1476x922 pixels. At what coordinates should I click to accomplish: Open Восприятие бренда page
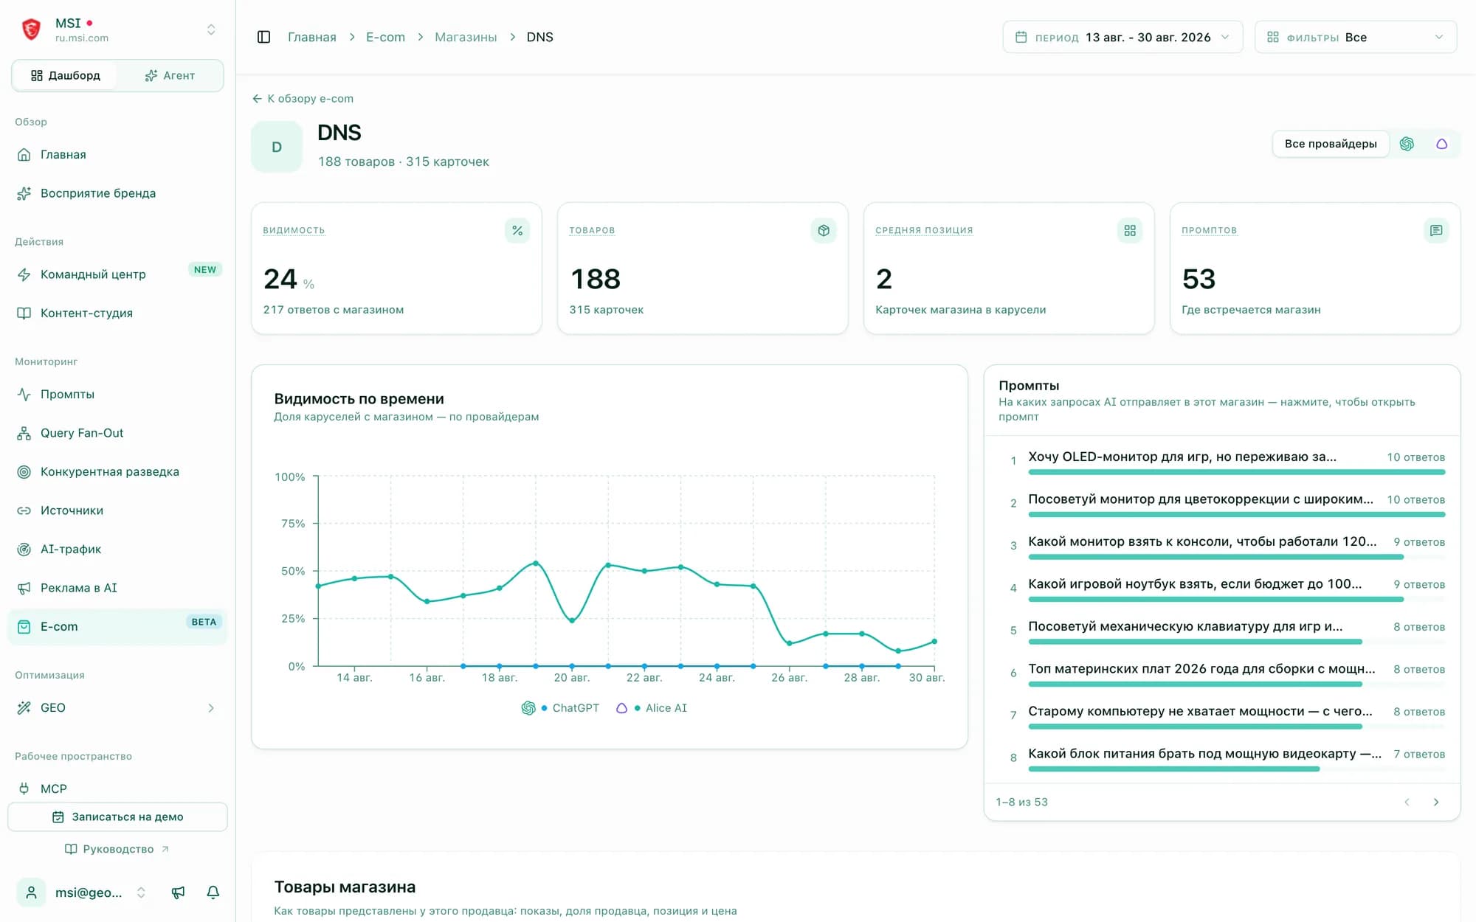(x=118, y=193)
